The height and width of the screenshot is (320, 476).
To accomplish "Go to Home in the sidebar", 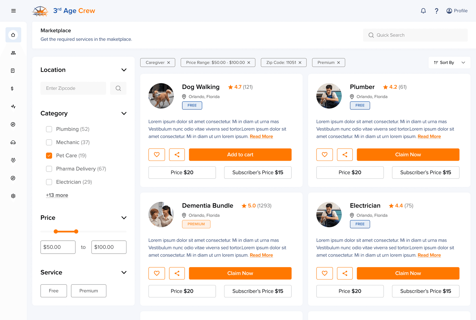I will [x=13, y=35].
